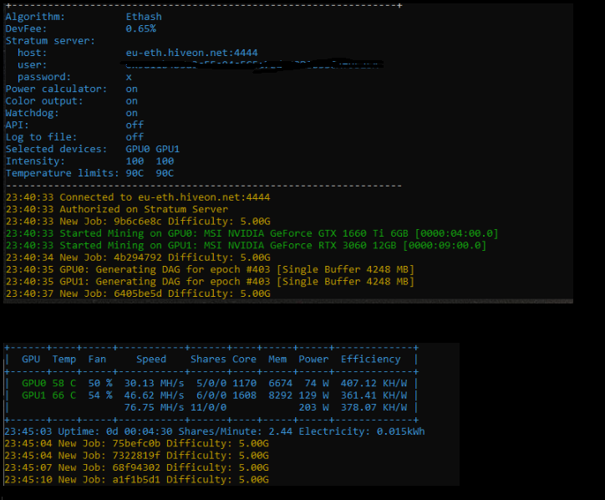Click the 'Ethash' algorithm value

[x=144, y=17]
